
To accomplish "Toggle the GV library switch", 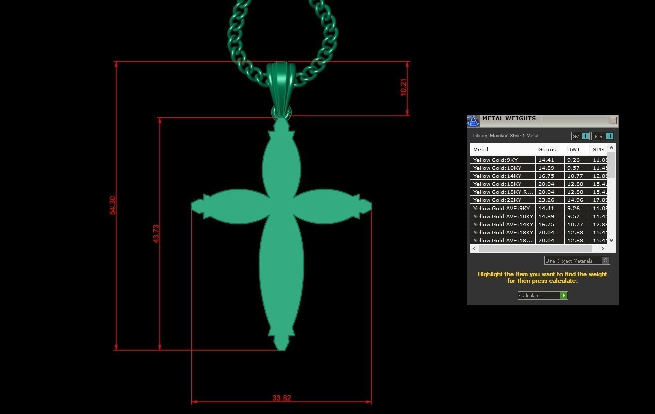I will pos(580,136).
